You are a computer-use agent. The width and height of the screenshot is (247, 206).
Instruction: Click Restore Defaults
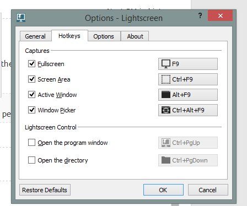pos(45,190)
